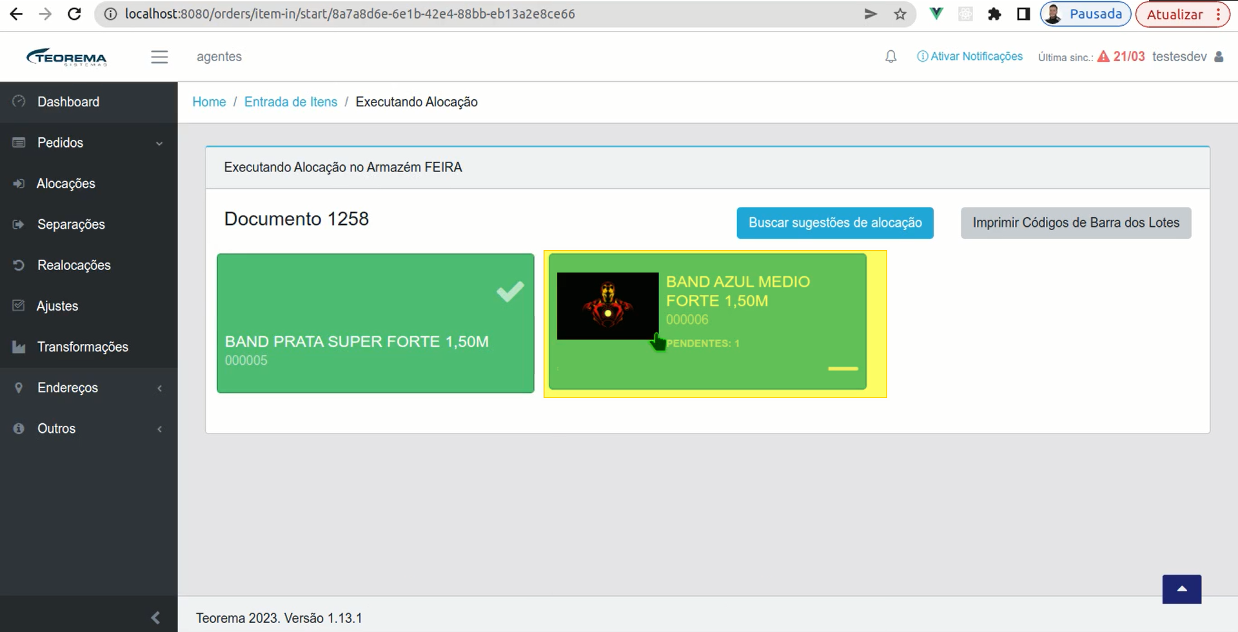
Task: Click the faded extension icon beside Vue devtools
Action: pos(965,14)
